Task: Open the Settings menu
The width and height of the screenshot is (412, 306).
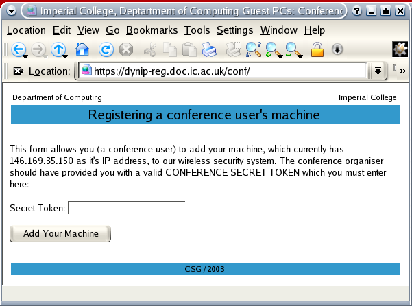Action: click(234, 30)
